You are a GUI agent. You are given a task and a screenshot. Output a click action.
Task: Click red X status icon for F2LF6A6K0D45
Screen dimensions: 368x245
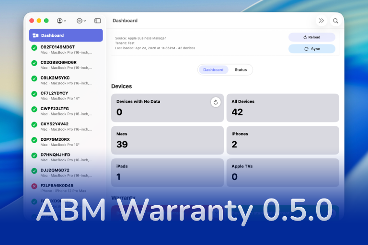point(34,187)
